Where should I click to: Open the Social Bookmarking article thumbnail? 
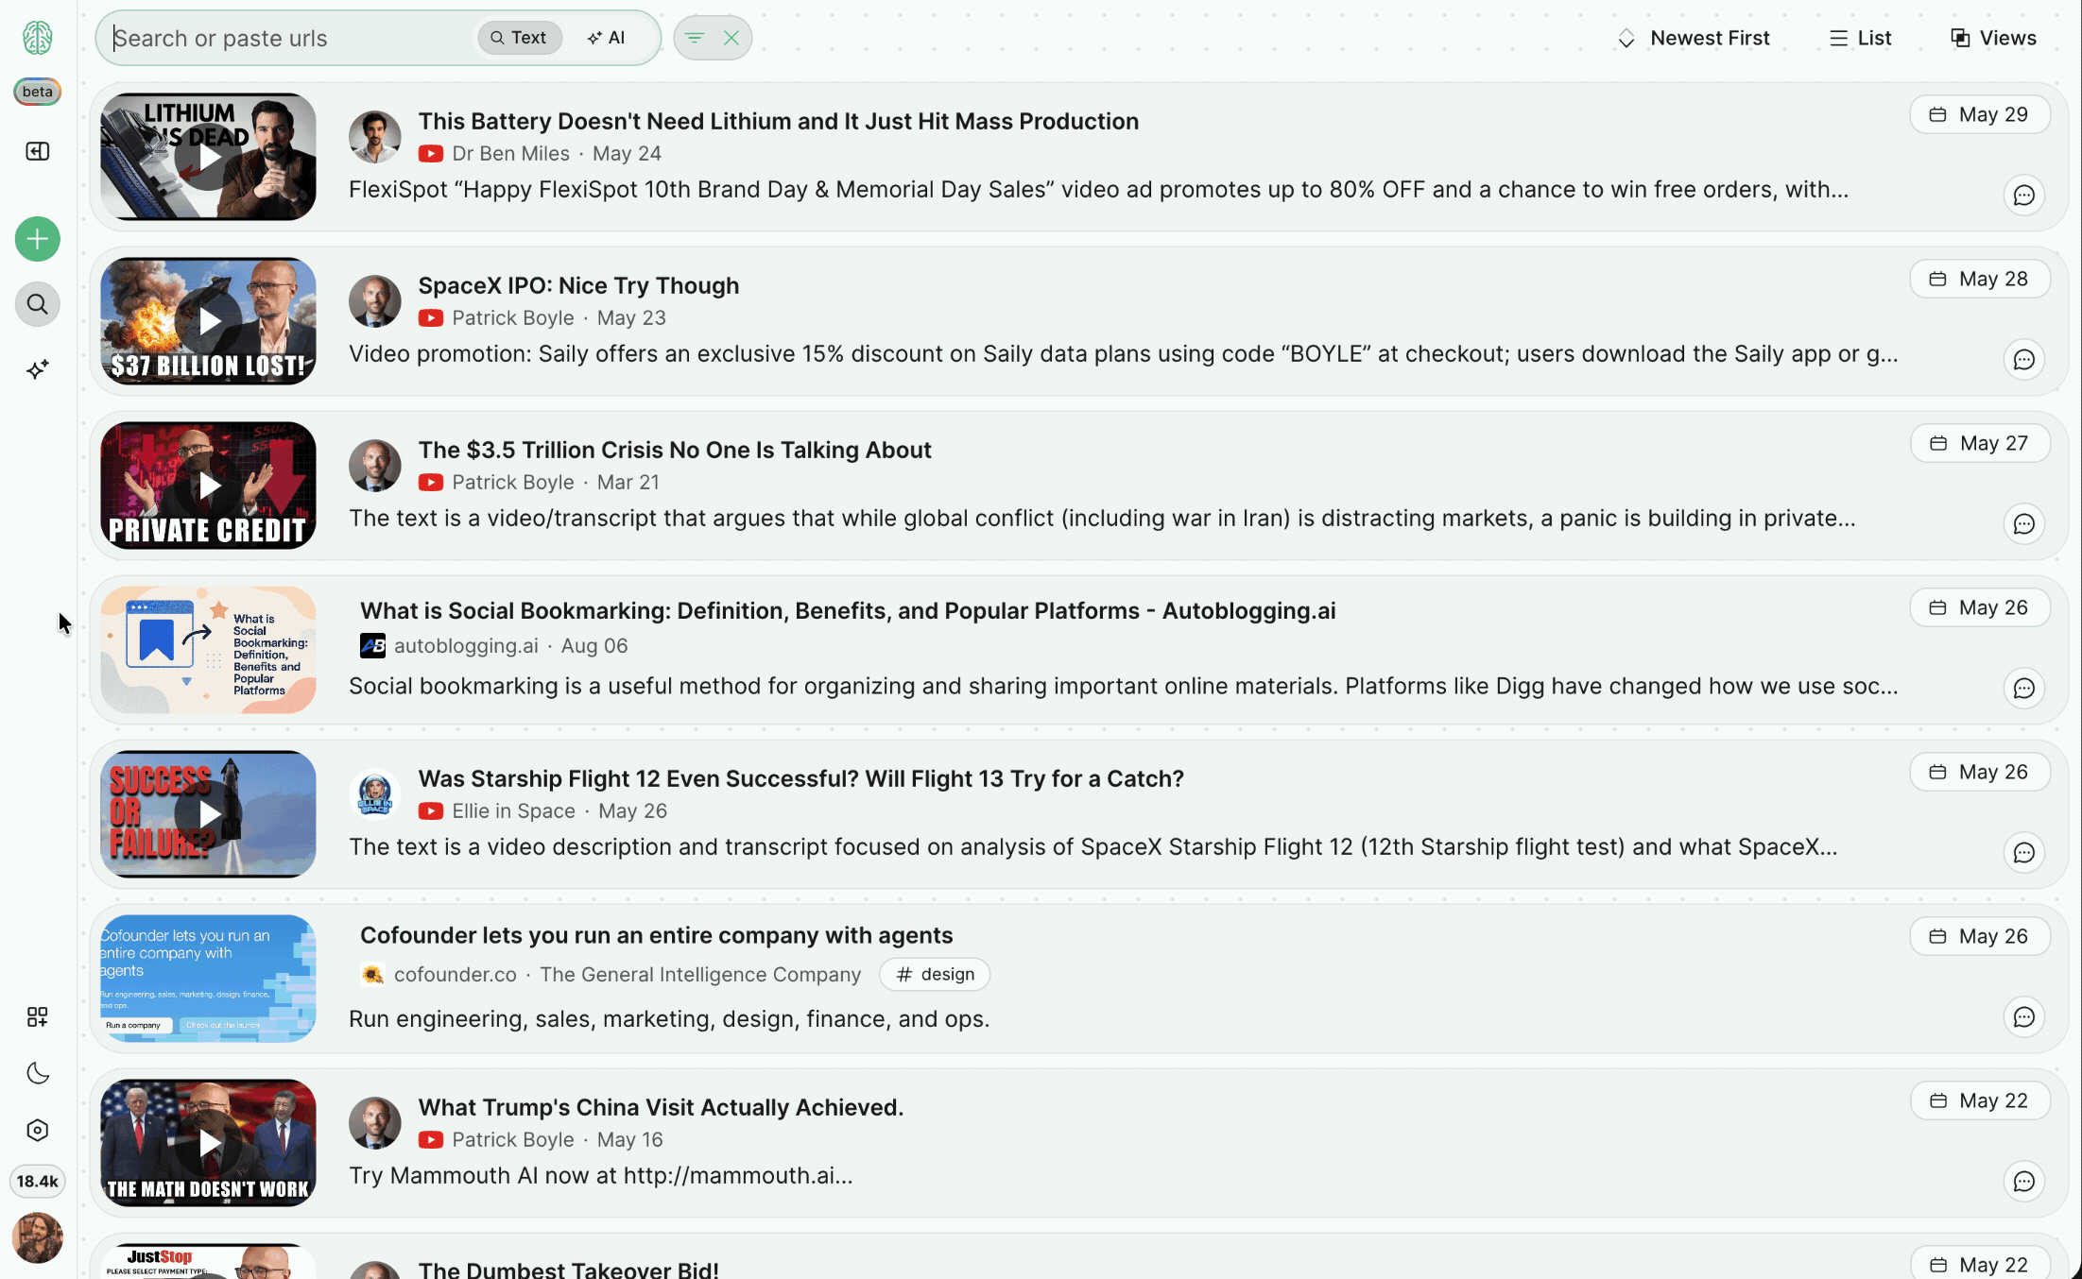209,650
